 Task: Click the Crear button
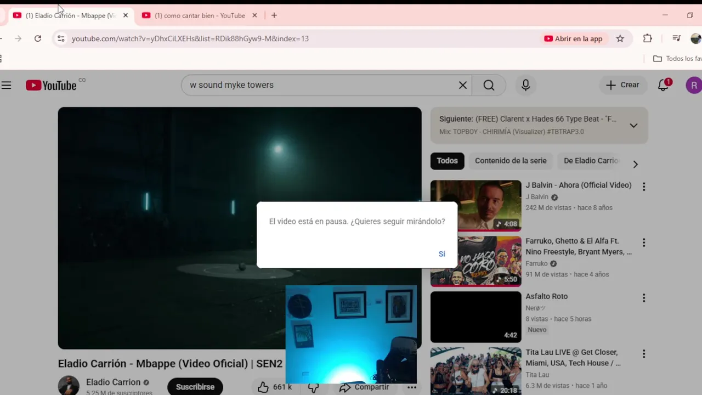tap(622, 85)
